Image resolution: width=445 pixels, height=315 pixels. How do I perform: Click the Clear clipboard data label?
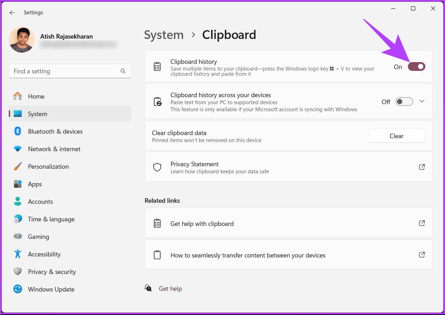click(x=179, y=133)
